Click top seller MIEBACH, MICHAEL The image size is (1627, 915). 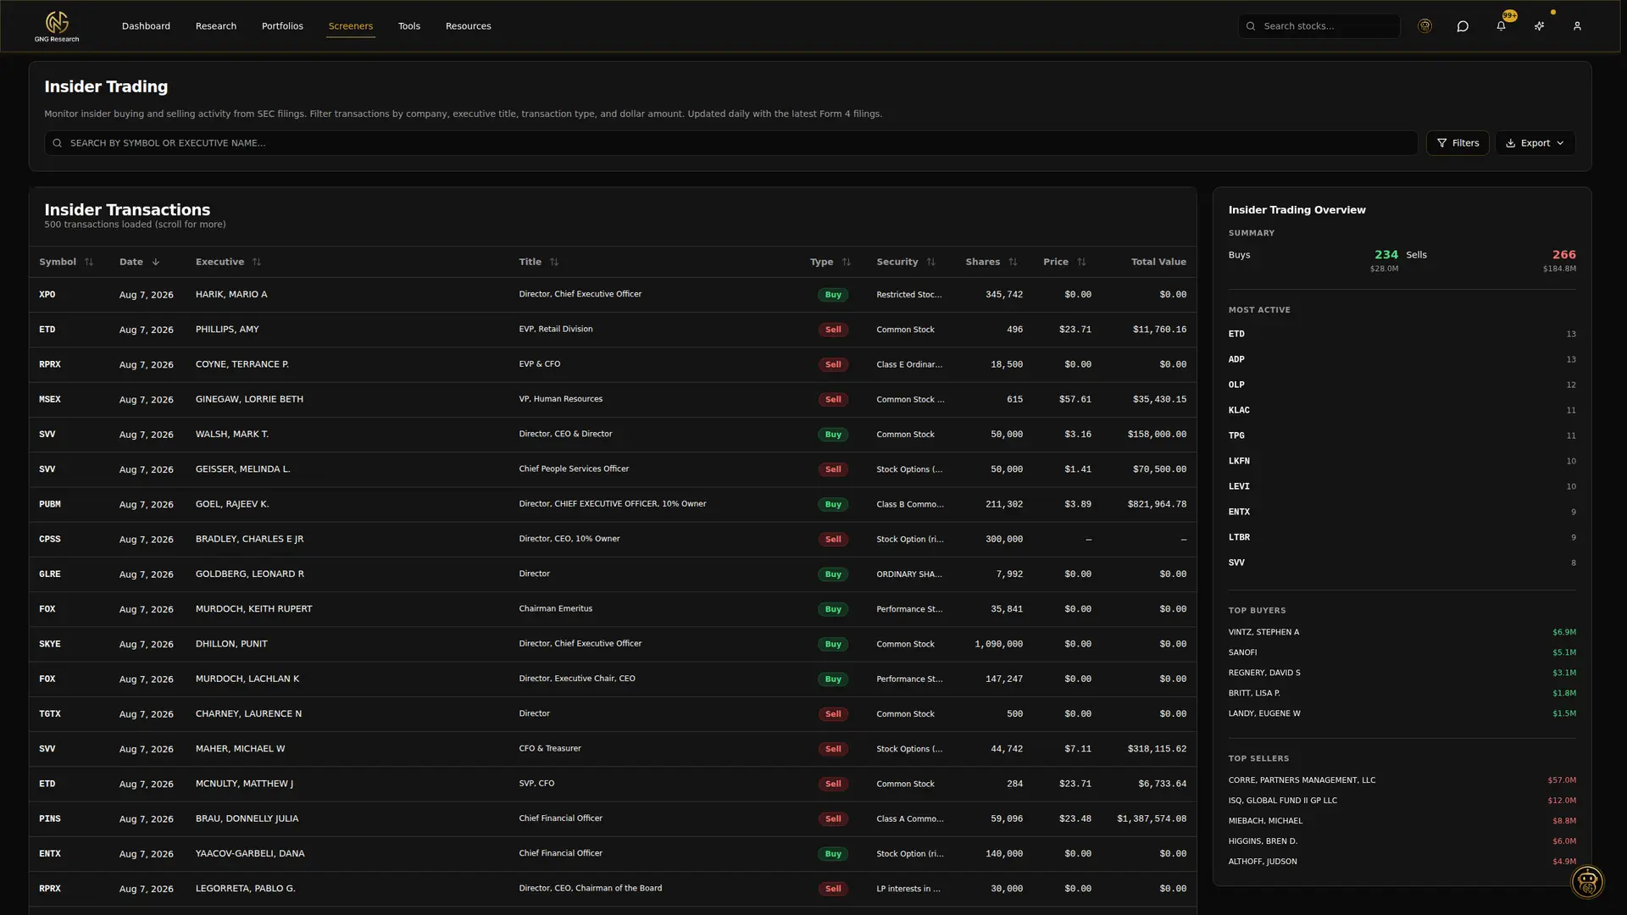click(1265, 822)
